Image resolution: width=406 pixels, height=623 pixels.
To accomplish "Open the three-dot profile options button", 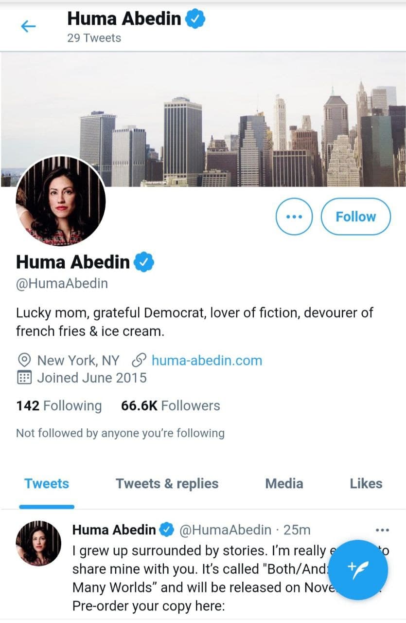I will [x=294, y=217].
